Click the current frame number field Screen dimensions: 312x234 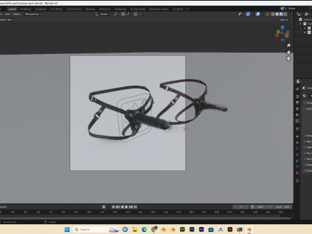pyautogui.click(x=240, y=207)
